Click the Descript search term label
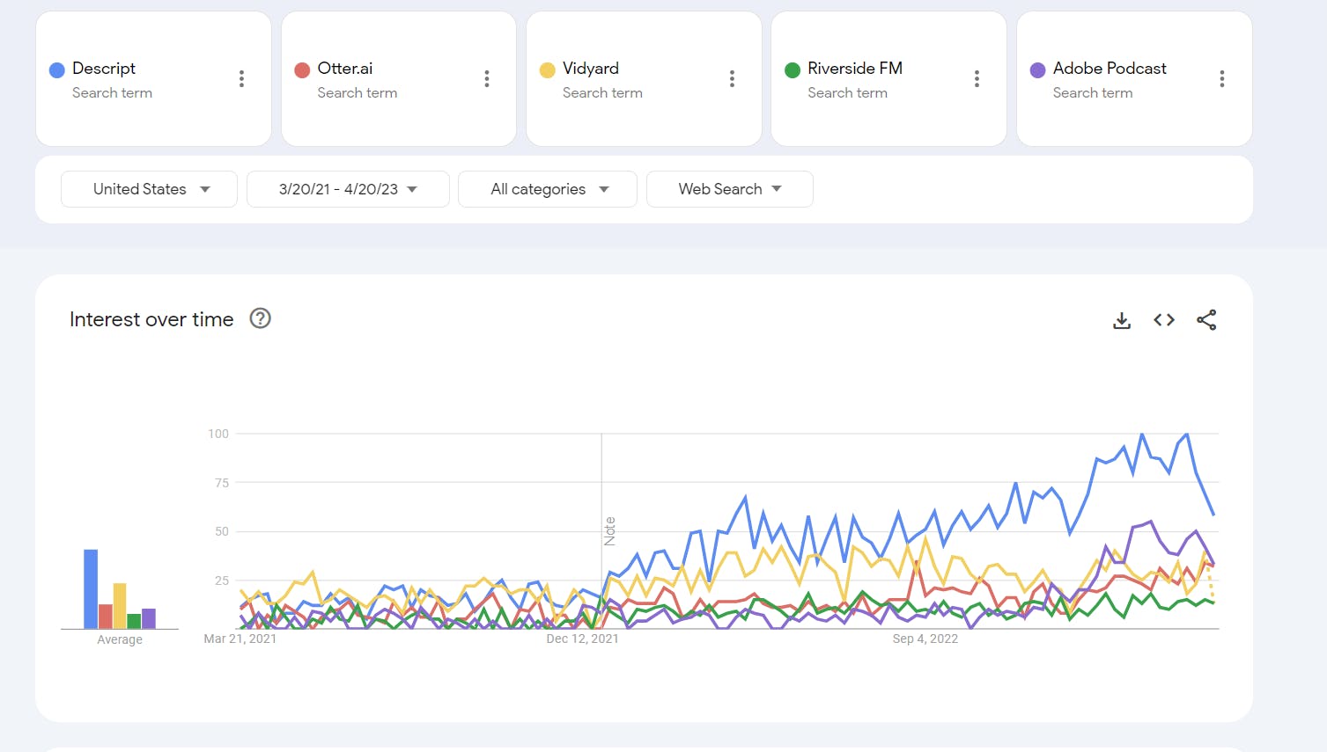Viewport: 1327px width, 752px height. tap(104, 69)
